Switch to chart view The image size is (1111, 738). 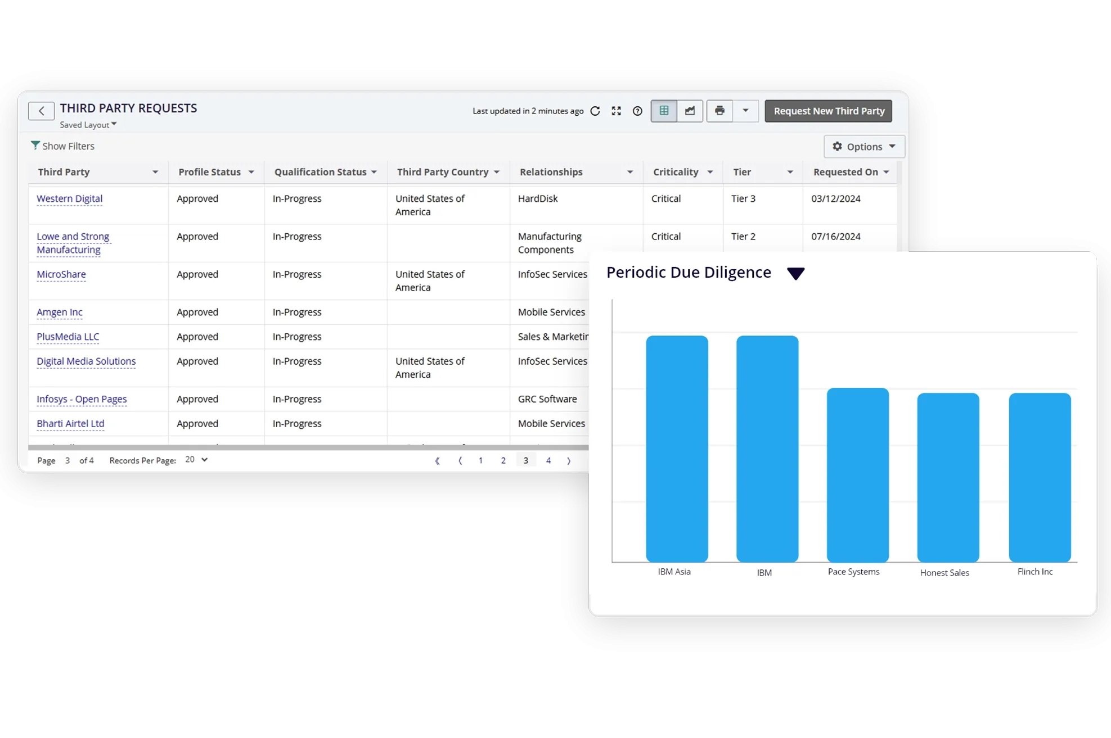point(690,111)
